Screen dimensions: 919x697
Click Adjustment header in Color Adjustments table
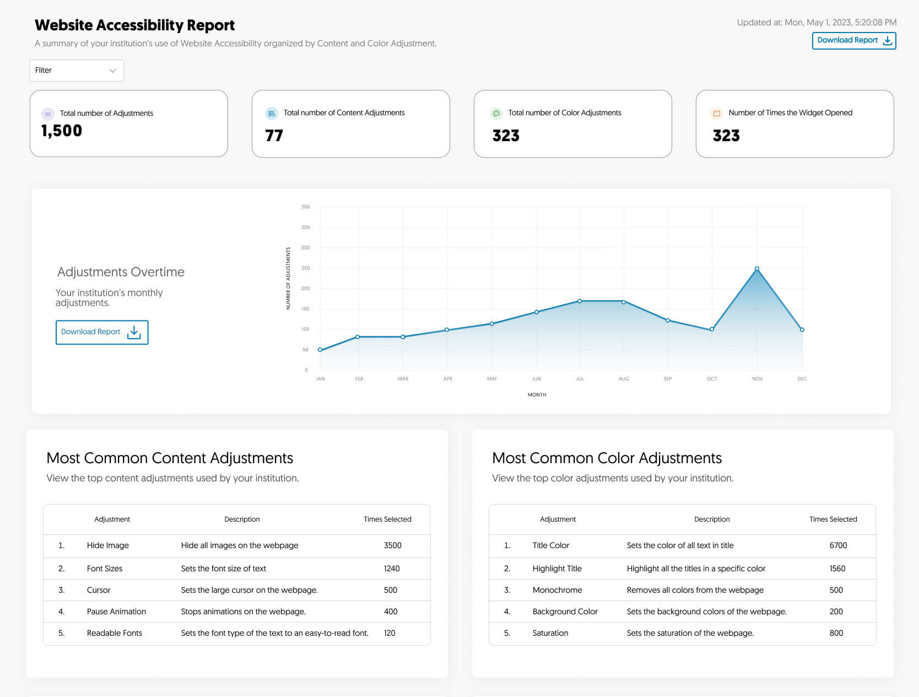click(x=558, y=519)
